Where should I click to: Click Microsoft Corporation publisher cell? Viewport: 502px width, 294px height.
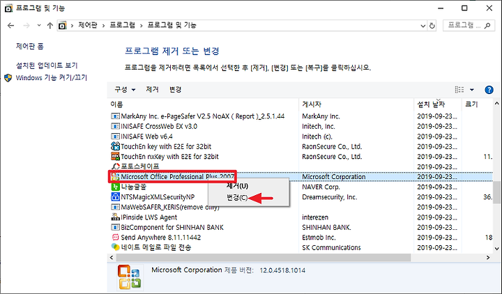point(333,176)
